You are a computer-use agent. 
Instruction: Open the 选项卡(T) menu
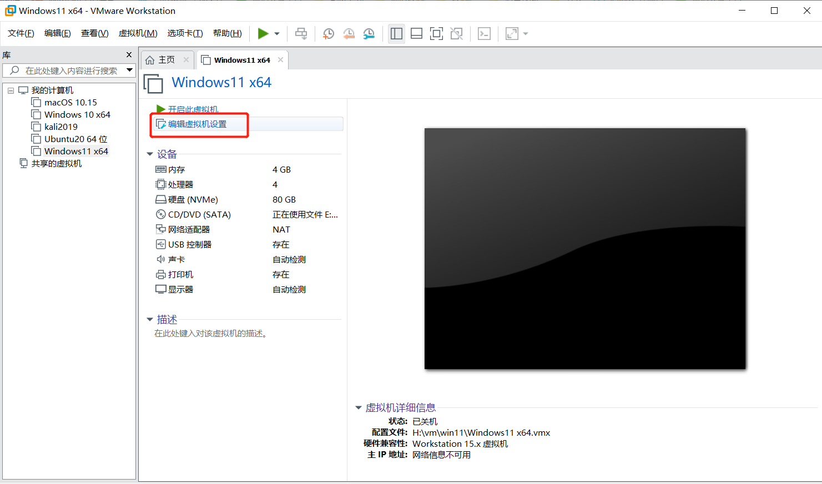click(185, 33)
